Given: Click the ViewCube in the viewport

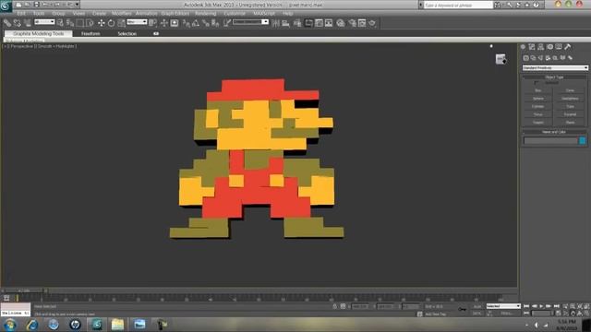Looking at the screenshot, I should point(501,59).
